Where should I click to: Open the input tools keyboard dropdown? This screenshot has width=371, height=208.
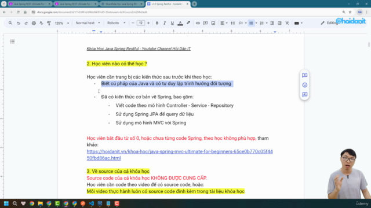pyautogui.click(x=299, y=23)
